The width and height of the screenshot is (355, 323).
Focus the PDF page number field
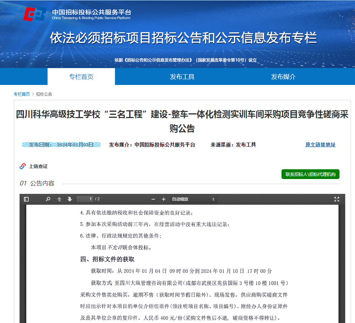(85, 199)
